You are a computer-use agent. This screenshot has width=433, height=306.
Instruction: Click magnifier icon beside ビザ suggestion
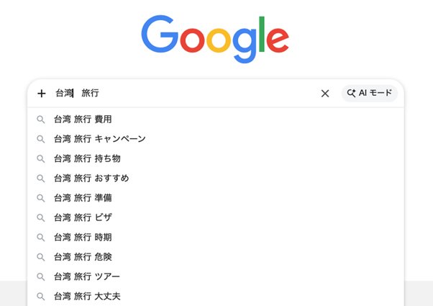pos(41,217)
